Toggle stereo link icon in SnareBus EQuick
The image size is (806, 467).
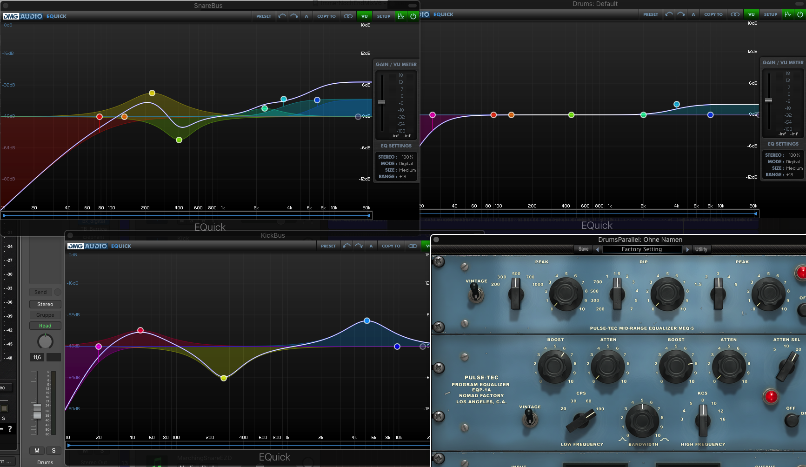click(348, 16)
